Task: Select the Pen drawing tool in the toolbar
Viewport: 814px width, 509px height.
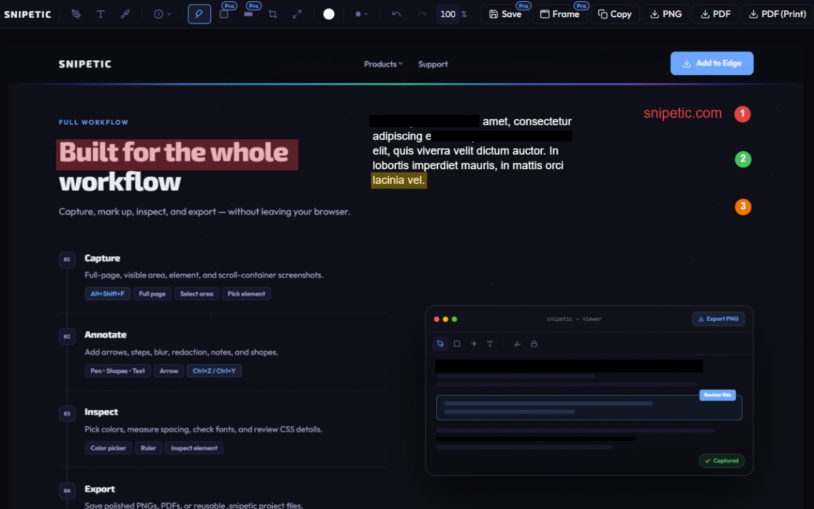Action: (x=76, y=14)
